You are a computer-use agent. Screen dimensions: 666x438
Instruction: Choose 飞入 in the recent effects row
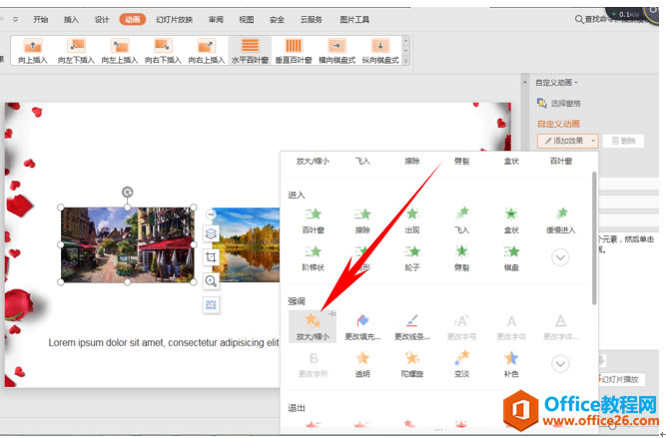click(362, 162)
